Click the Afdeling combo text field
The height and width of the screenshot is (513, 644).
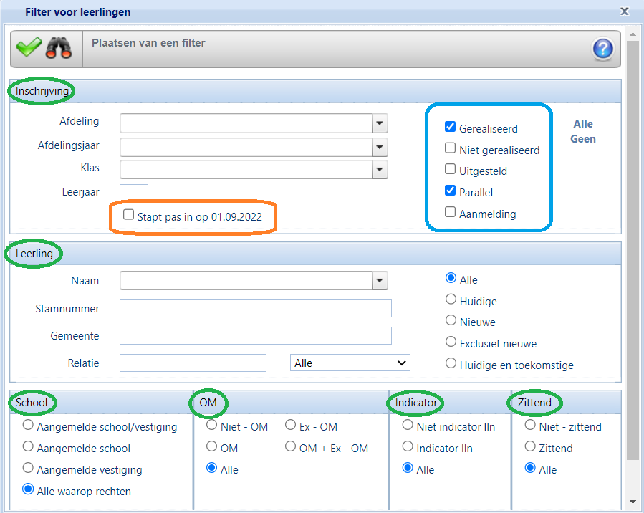[x=246, y=123]
